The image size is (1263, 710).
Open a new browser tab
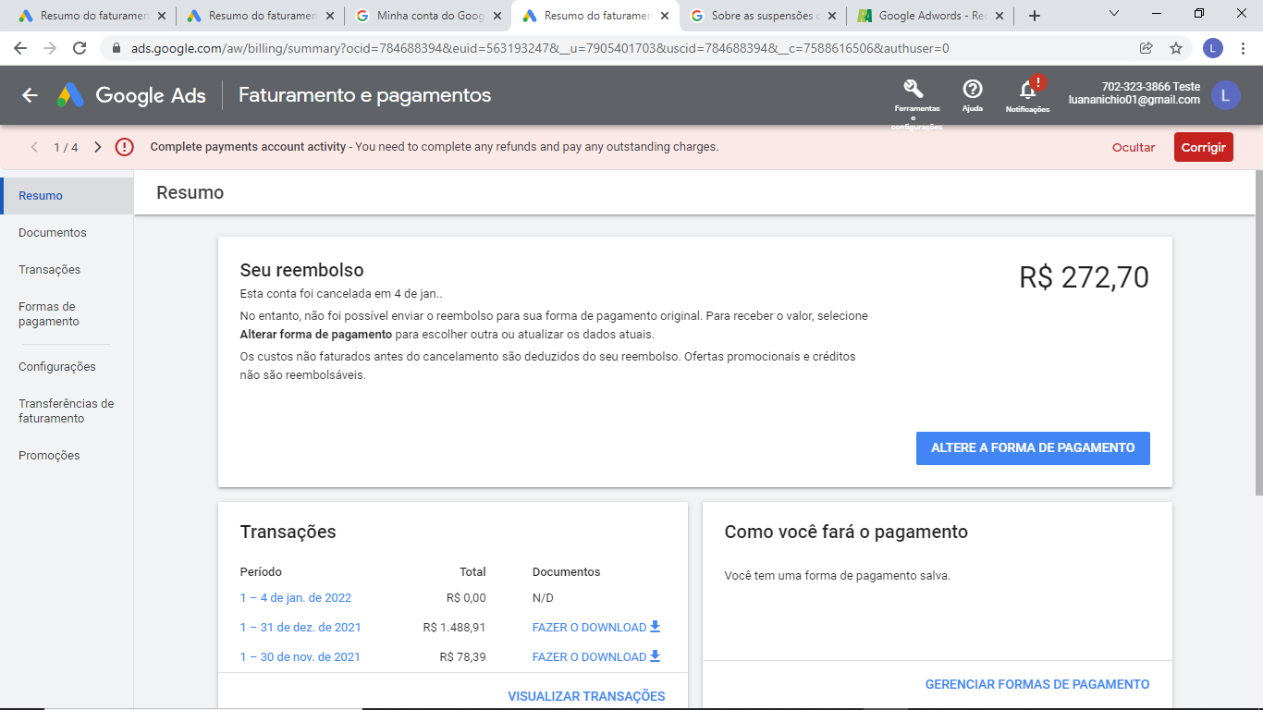coord(1035,16)
